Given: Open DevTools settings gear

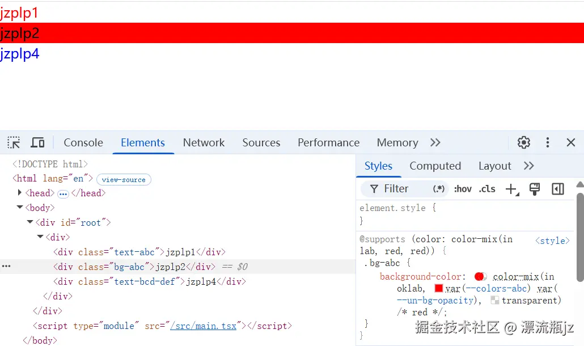Looking at the screenshot, I should point(524,142).
